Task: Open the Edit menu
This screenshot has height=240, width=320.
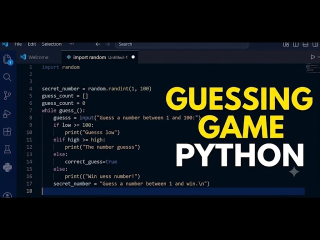Action: [x=32, y=44]
